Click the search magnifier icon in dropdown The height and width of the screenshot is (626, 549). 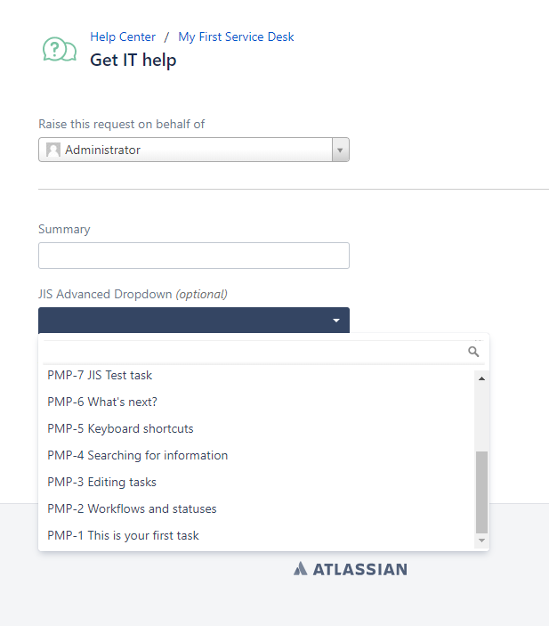[473, 352]
